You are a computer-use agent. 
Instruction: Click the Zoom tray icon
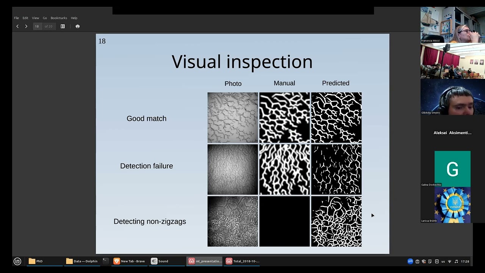[x=410, y=261]
